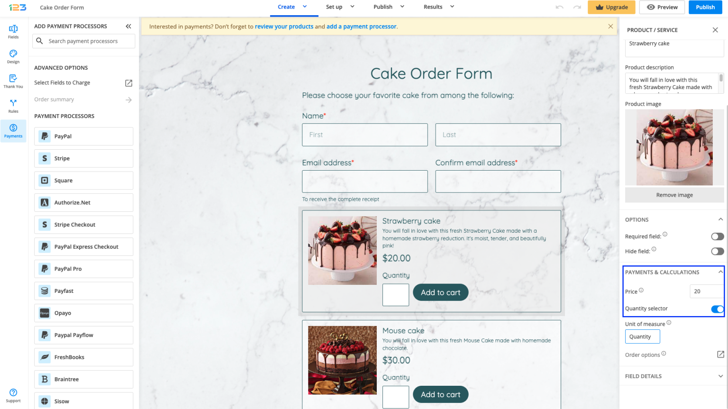Screen dimensions: 728x409
Task: Click the 123FormBuilder logo
Action: (18, 7)
